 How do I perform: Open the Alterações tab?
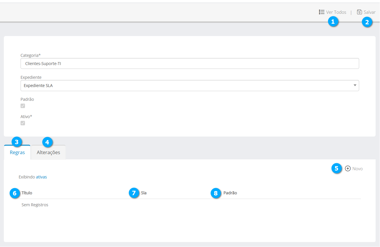coord(48,153)
